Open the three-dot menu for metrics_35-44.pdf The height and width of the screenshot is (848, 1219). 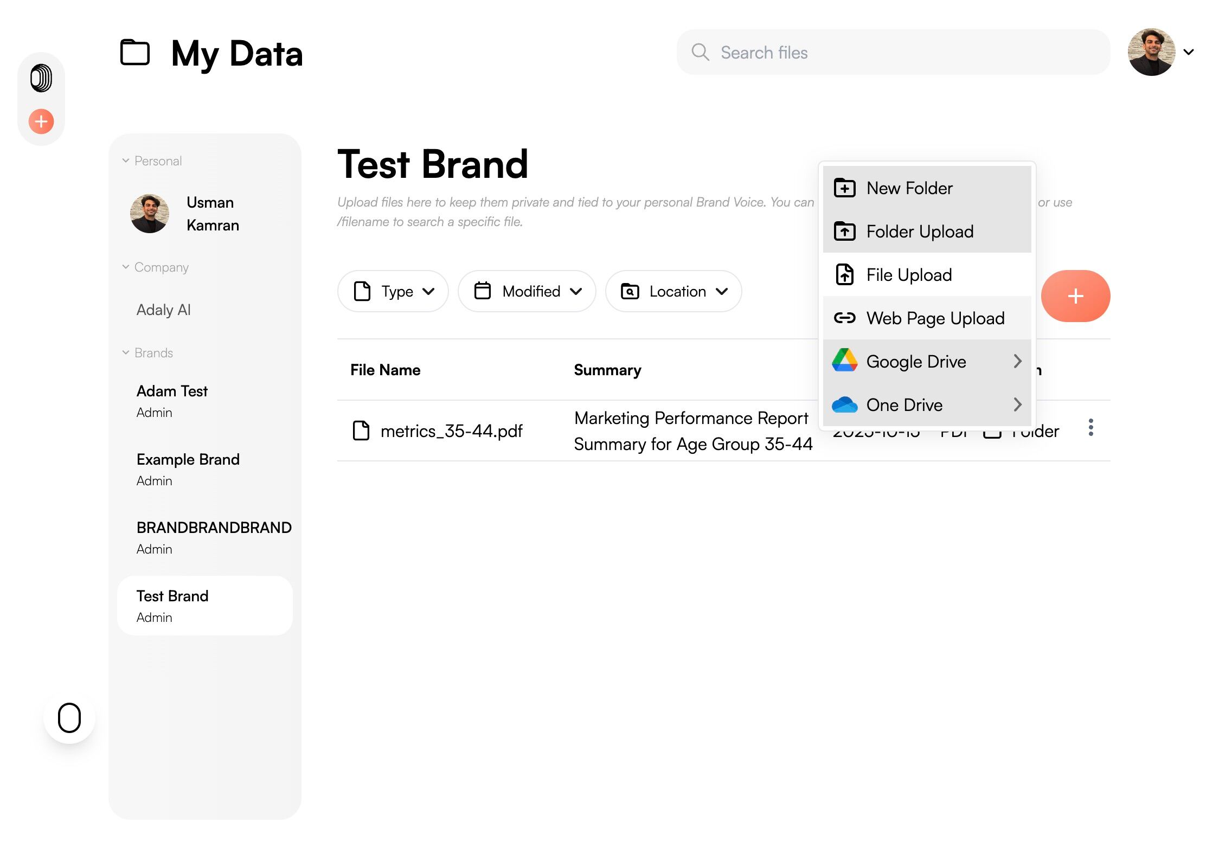pyautogui.click(x=1090, y=428)
